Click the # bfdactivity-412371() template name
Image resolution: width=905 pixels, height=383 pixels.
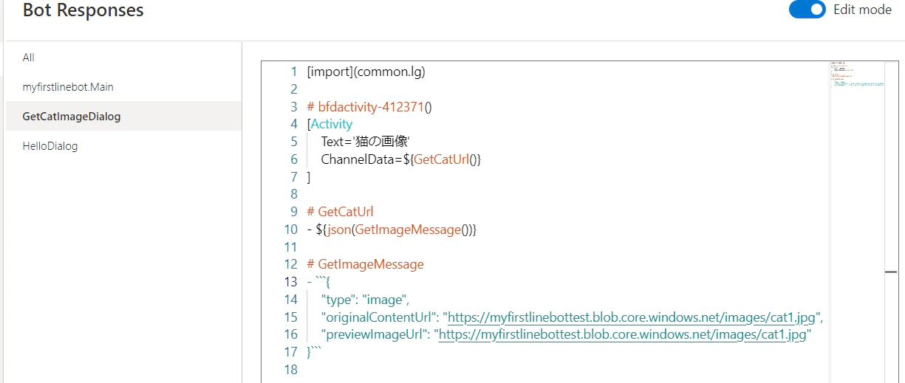(369, 107)
